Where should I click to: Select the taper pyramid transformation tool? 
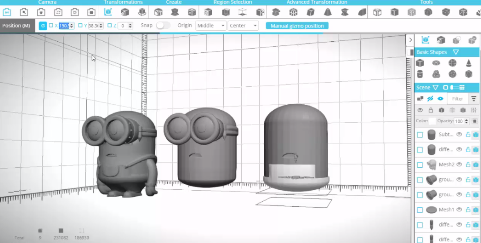tap(328, 12)
